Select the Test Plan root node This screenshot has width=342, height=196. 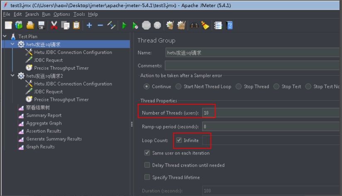(x=28, y=37)
